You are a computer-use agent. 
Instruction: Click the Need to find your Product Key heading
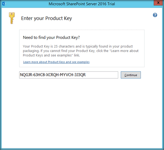click(51, 37)
